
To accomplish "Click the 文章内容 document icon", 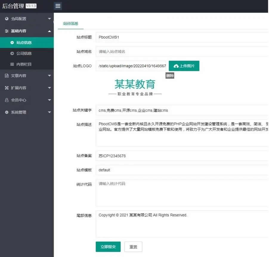I will tap(7, 76).
